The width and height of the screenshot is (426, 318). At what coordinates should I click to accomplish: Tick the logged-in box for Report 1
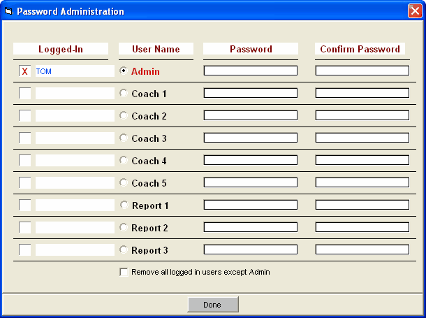coord(24,205)
